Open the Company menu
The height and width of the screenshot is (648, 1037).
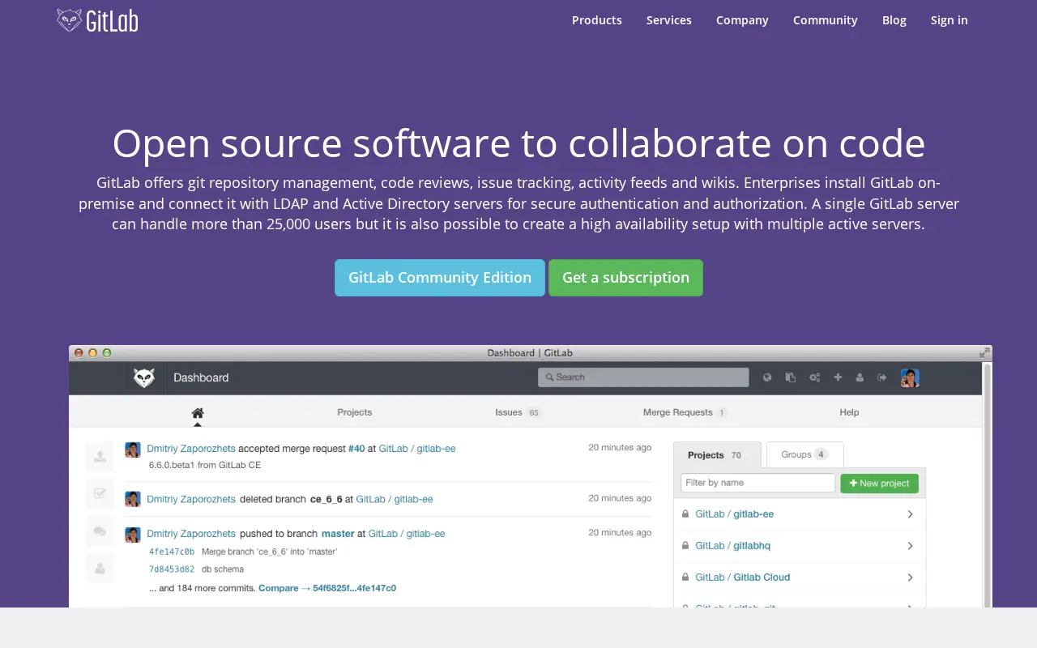(742, 20)
